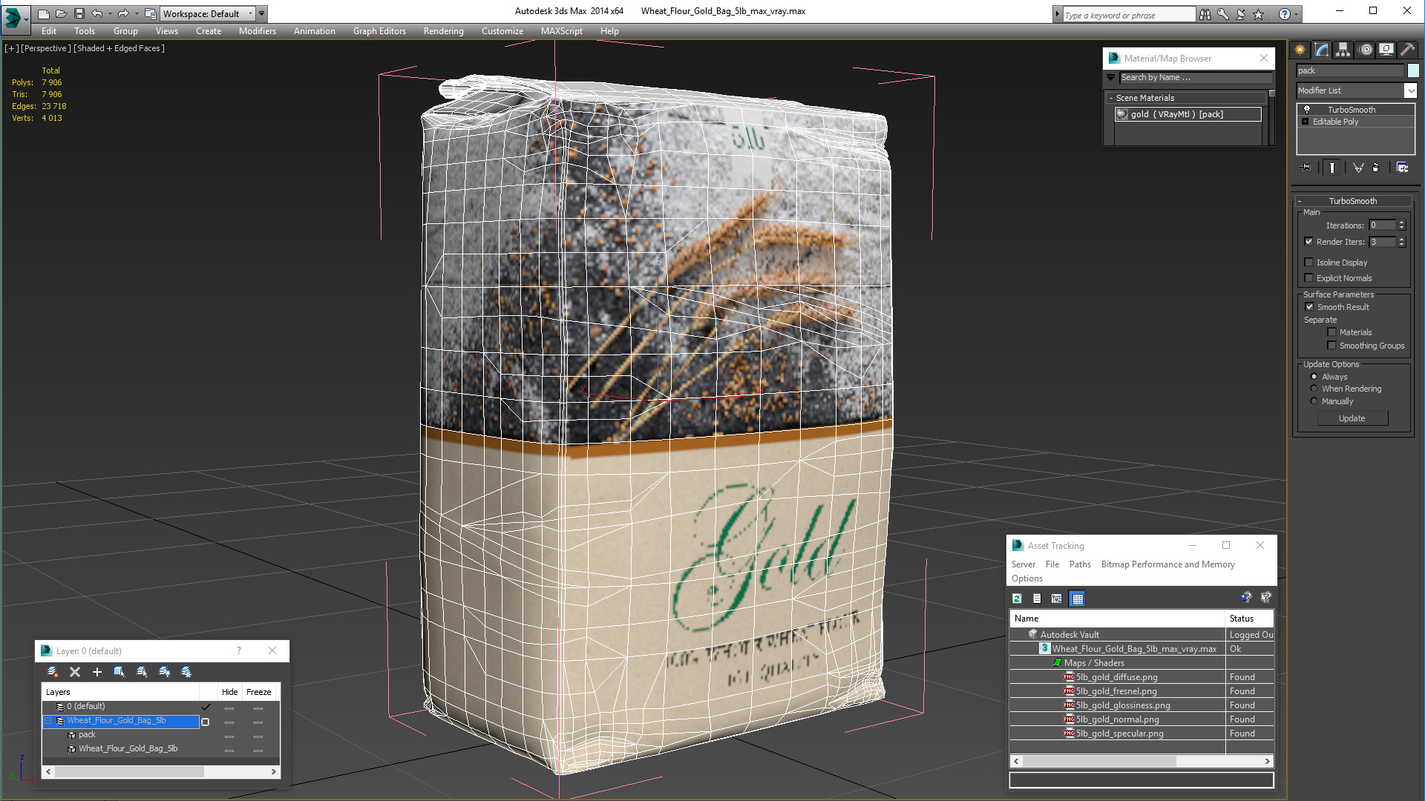1425x801 pixels.
Task: Click Shaded + Edged Faces viewport label
Action: (119, 48)
